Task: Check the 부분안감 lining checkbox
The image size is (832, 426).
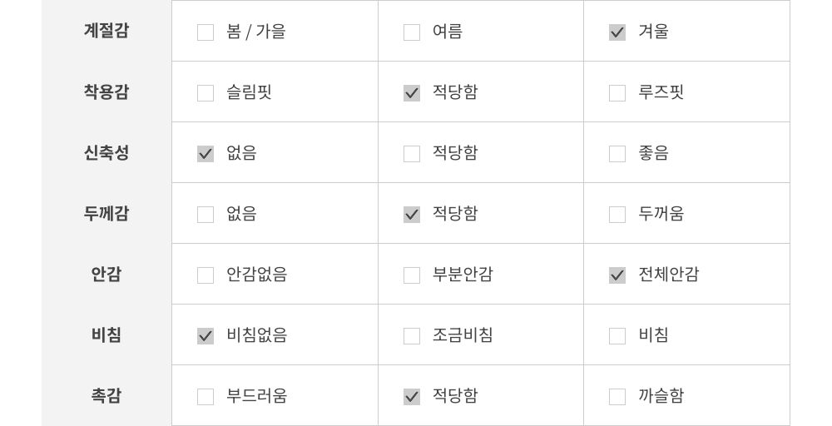Action: 412,275
